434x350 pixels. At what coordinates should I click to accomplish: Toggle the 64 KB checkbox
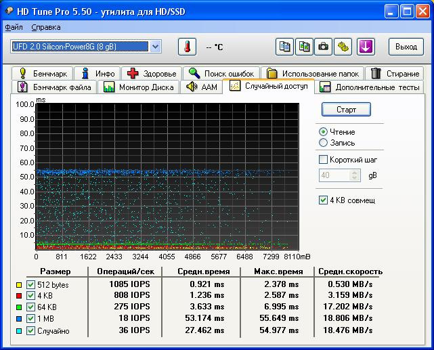(30, 307)
